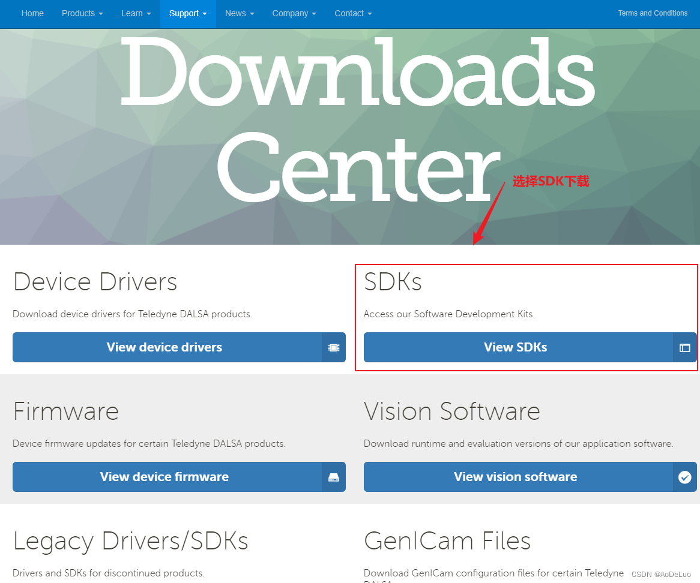Click the chip icon on View device drivers button
The width and height of the screenshot is (700, 583).
tap(334, 347)
